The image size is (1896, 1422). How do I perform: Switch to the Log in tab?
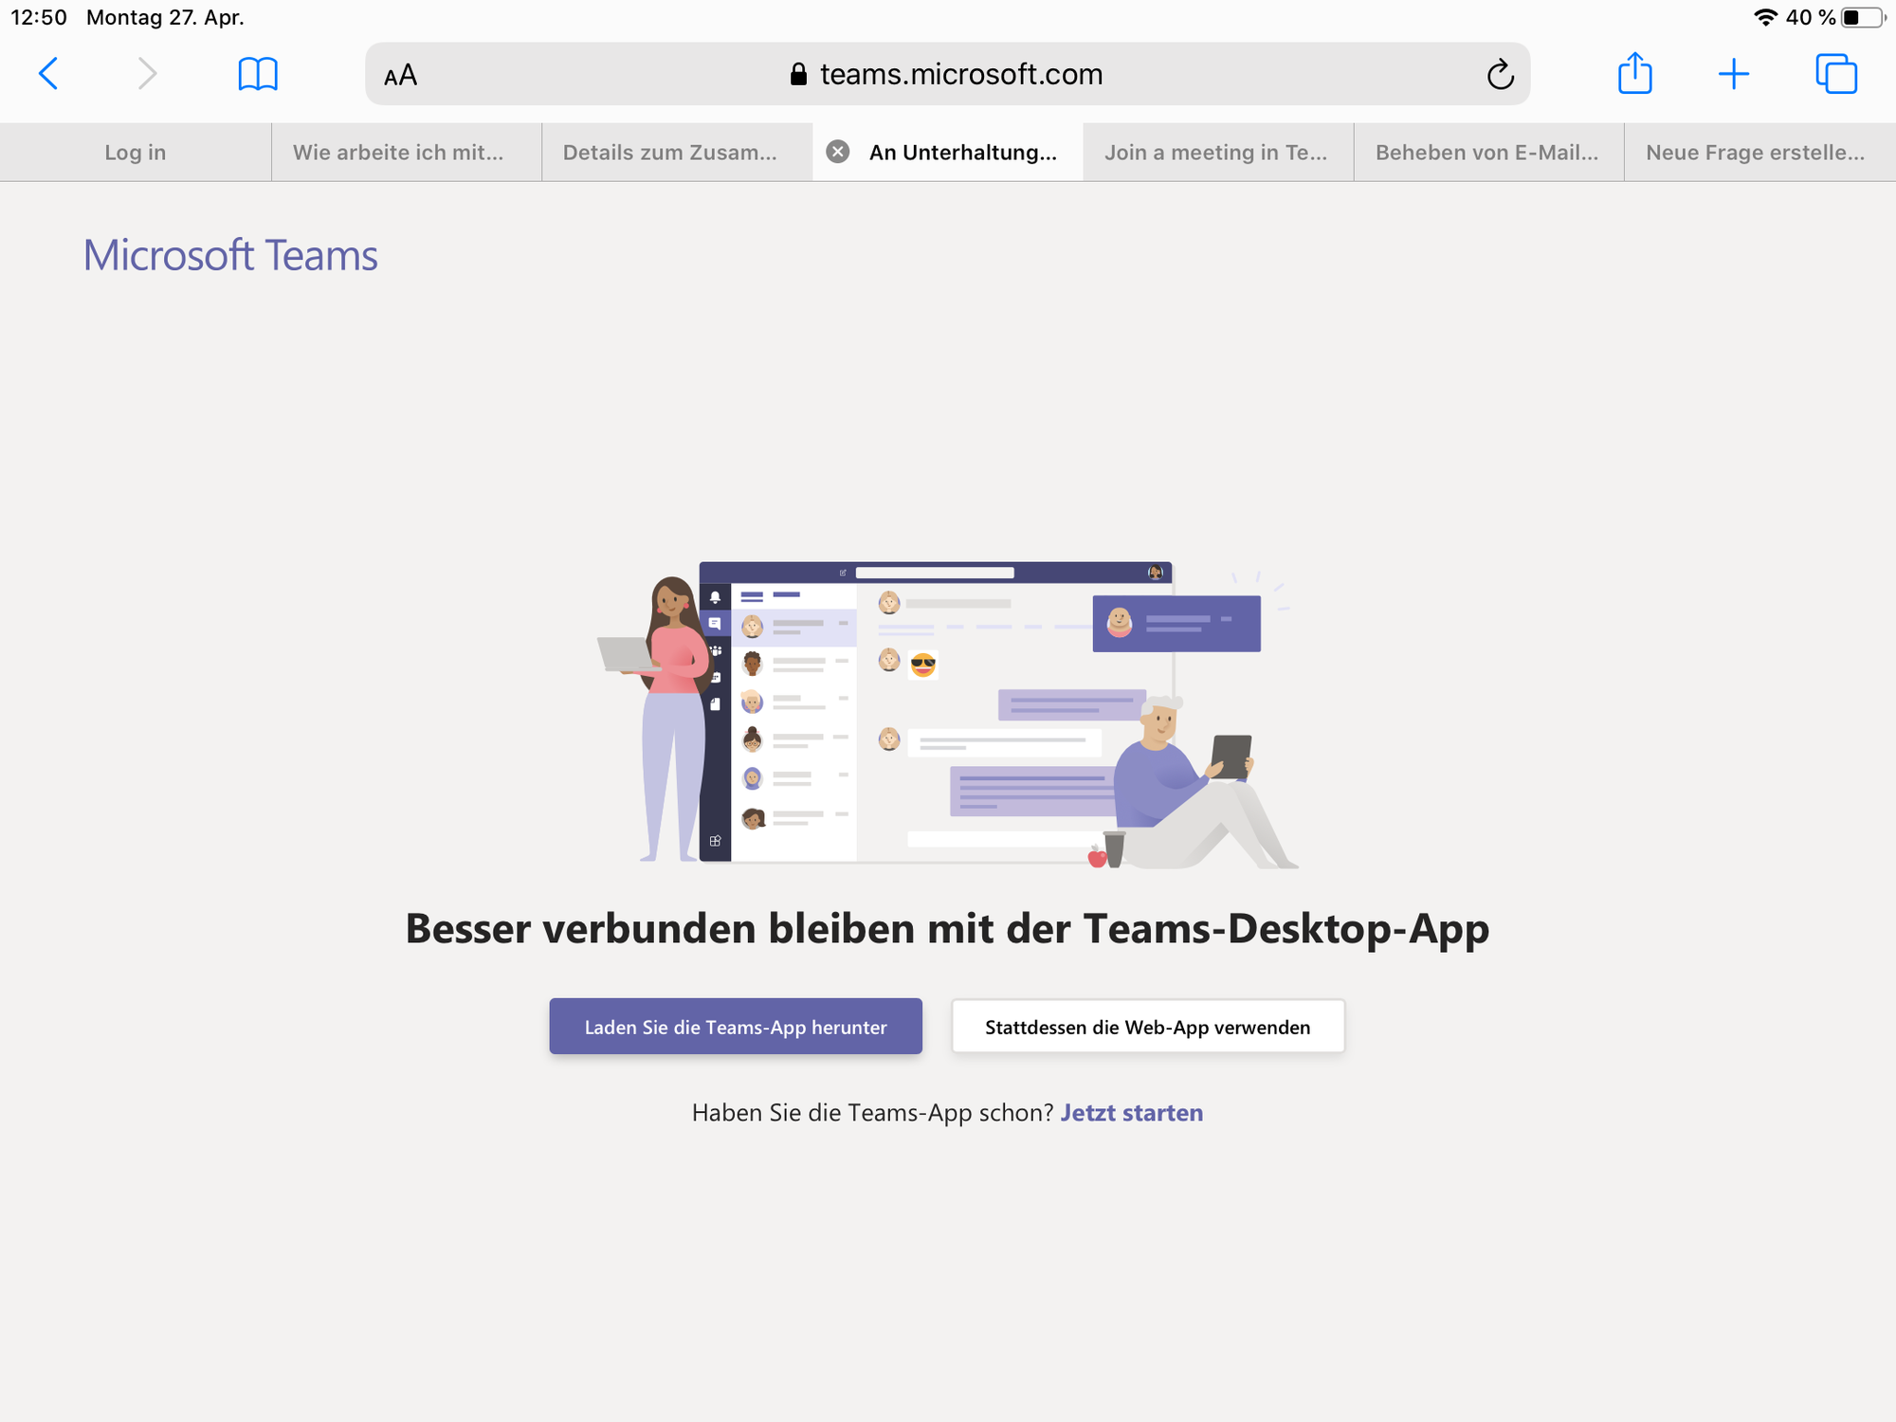tap(136, 153)
